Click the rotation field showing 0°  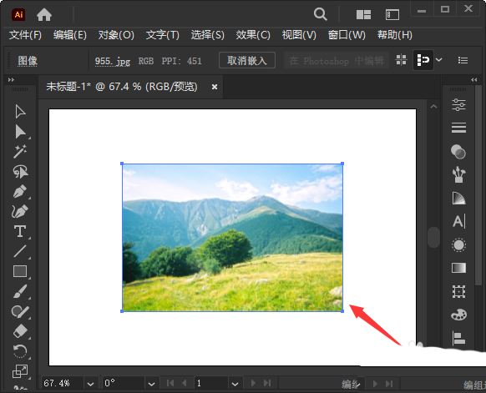click(x=124, y=384)
